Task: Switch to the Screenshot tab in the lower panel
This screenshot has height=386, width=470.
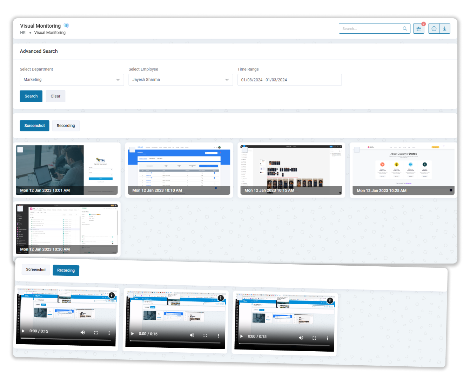Action: (36, 269)
